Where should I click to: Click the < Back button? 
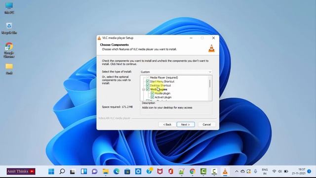click(x=167, y=125)
